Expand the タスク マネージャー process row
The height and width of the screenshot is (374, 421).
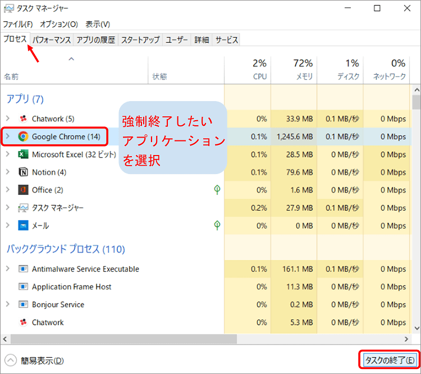tap(8, 208)
